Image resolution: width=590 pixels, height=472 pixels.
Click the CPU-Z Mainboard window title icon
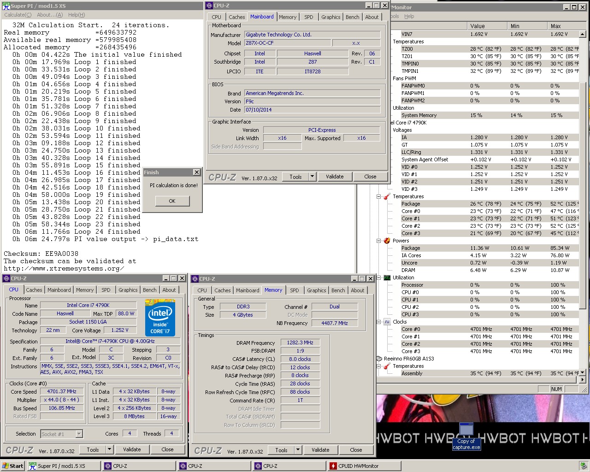(210, 6)
